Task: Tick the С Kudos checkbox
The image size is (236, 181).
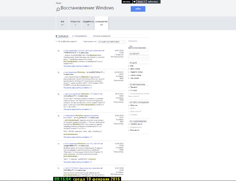Action: [129, 90]
